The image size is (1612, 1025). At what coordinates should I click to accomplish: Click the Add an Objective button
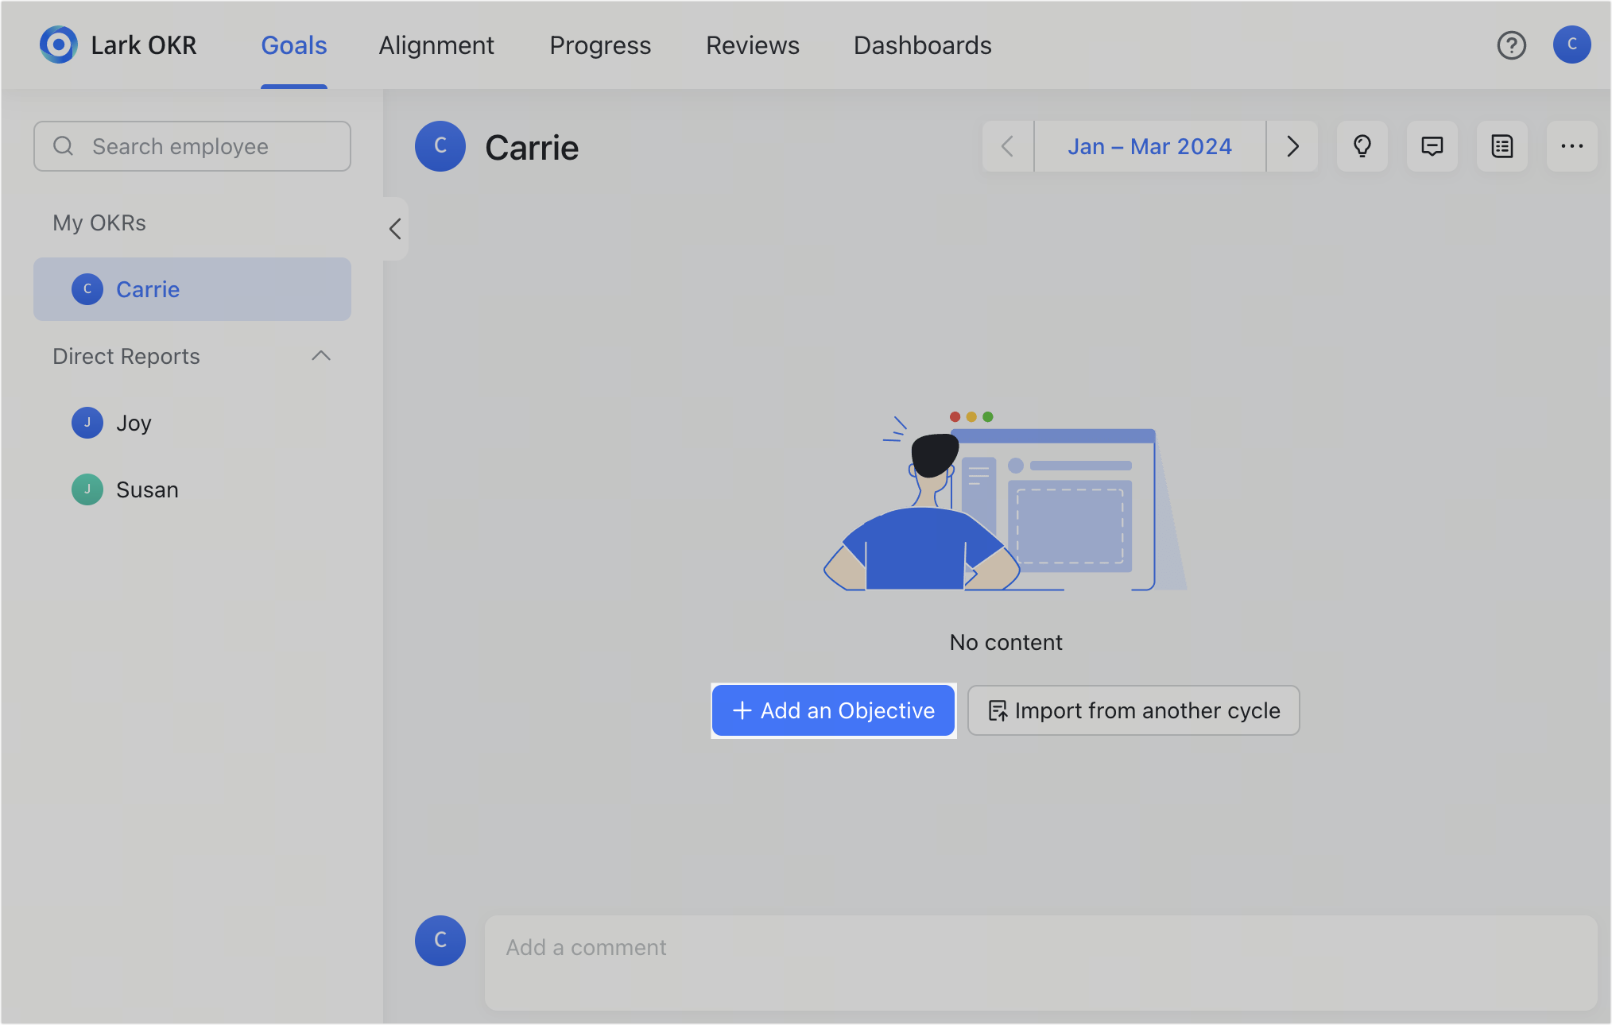click(833, 710)
